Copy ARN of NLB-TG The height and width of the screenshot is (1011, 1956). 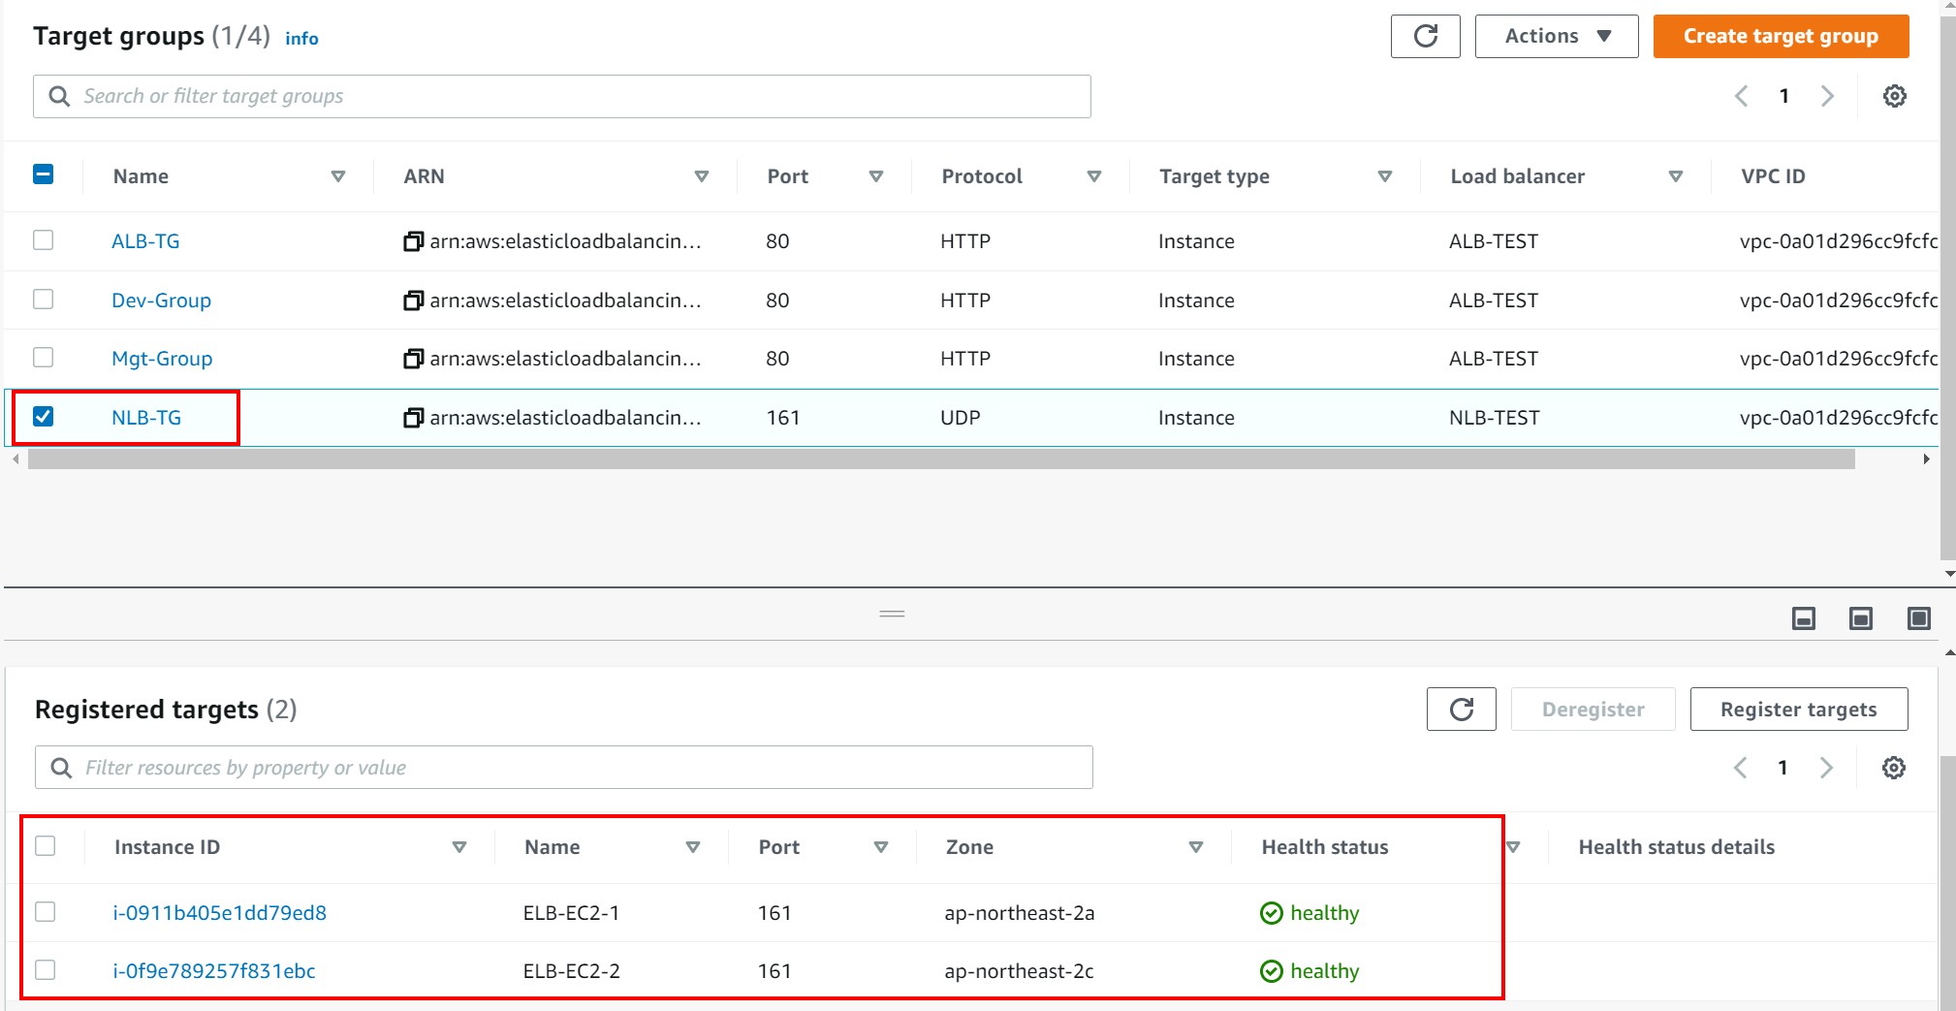click(414, 418)
